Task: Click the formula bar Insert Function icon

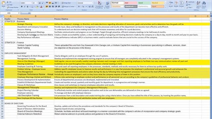Action: (x=29, y=13)
